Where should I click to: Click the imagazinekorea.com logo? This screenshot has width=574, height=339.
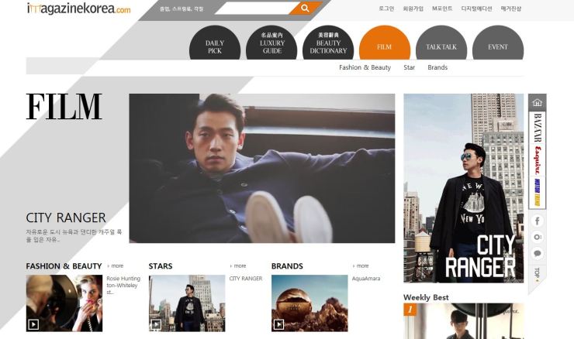click(78, 9)
